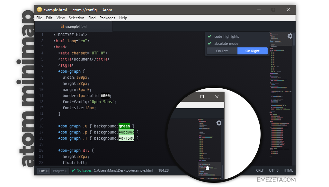Select On Right minimap position
This screenshot has height=187, width=329.
pyautogui.click(x=253, y=51)
